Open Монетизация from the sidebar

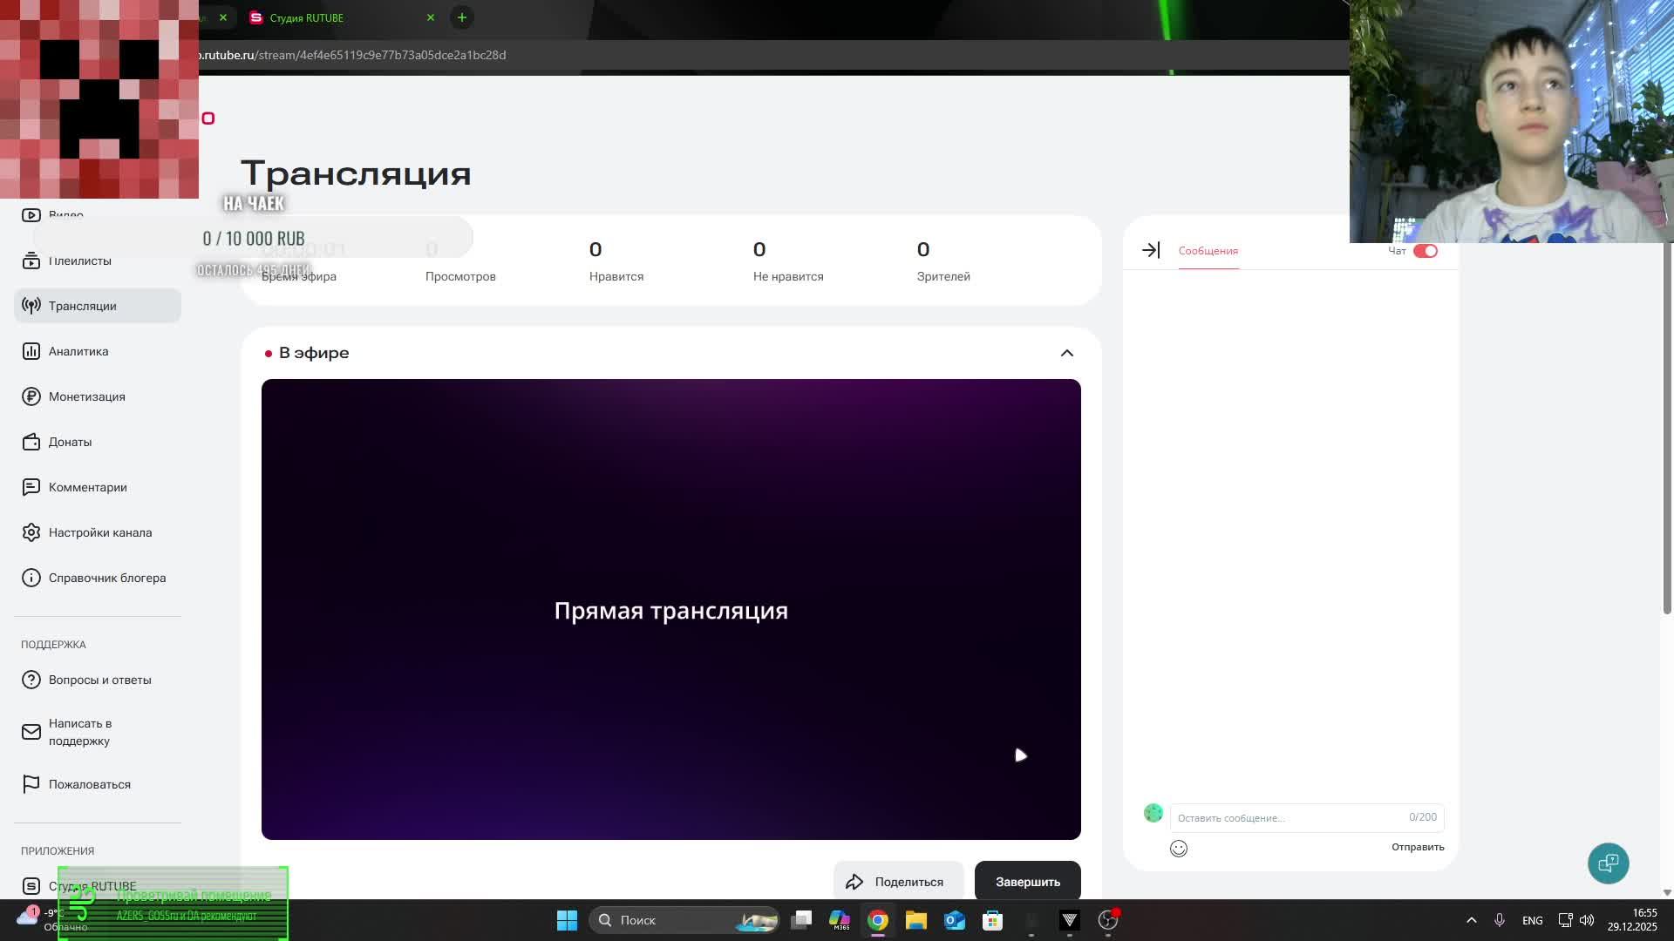tap(86, 396)
